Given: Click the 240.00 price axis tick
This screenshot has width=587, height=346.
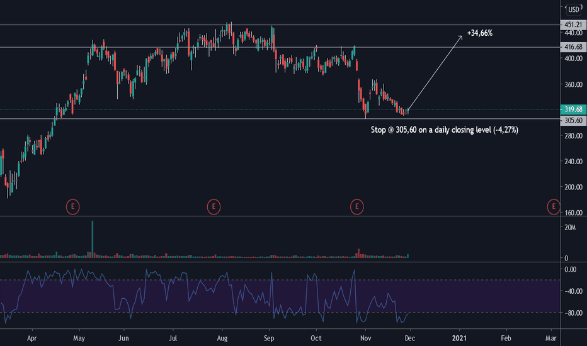Looking at the screenshot, I should click(574, 162).
